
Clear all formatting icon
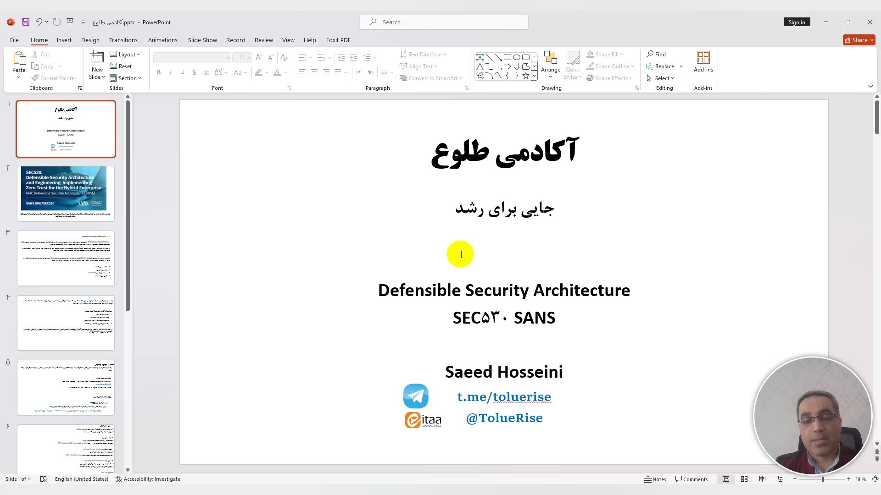coord(284,58)
